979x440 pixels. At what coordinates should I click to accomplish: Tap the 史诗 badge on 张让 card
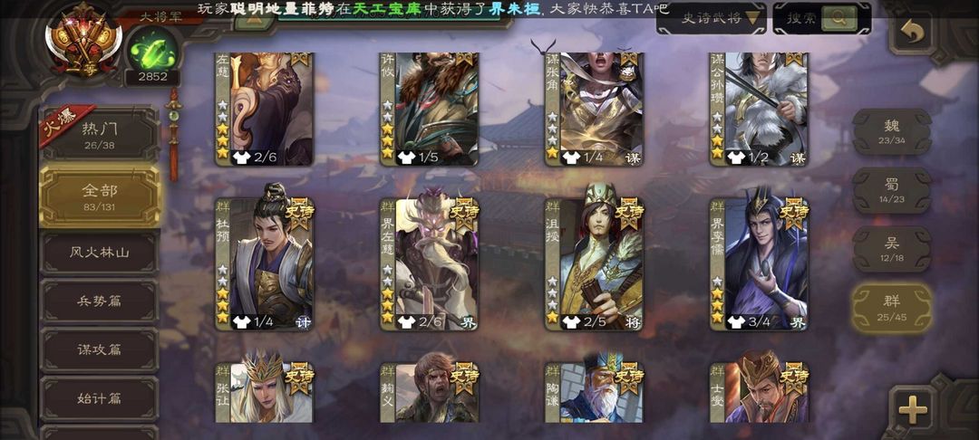pos(300,378)
